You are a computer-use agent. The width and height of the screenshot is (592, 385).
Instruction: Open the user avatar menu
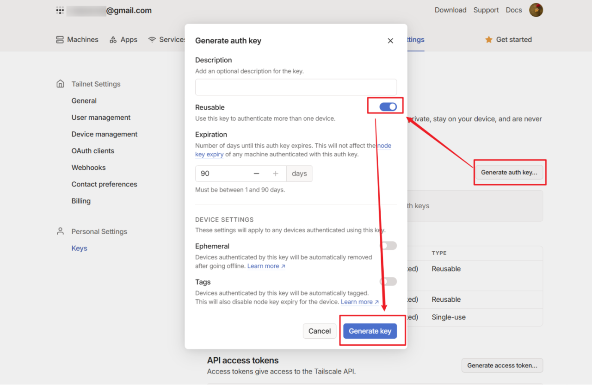(536, 10)
